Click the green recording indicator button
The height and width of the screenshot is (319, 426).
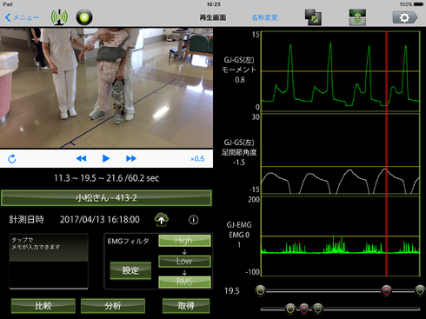pos(84,17)
